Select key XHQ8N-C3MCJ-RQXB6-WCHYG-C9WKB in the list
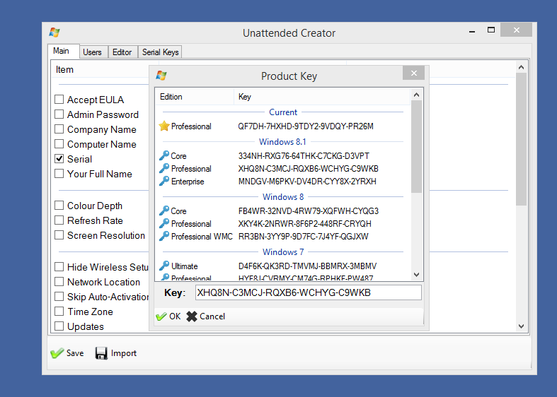This screenshot has height=397, width=557. pos(309,169)
